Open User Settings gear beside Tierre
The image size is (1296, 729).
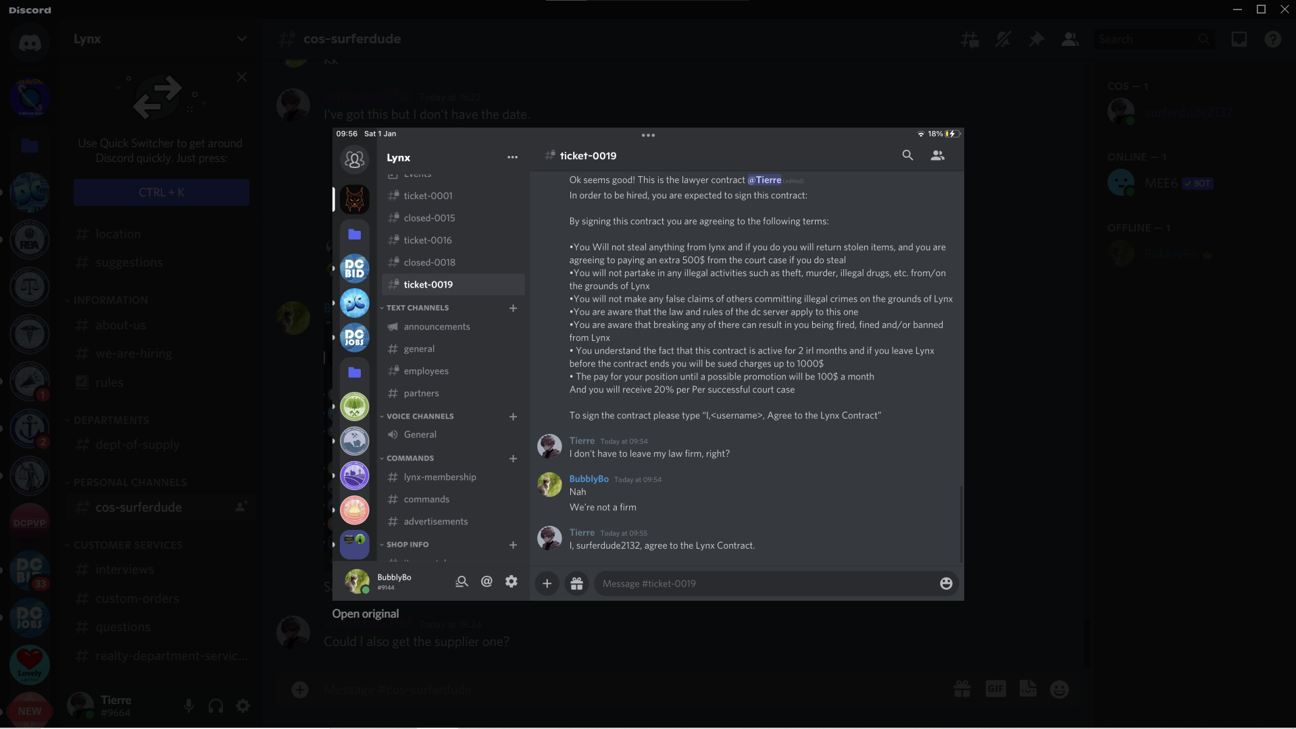(243, 706)
